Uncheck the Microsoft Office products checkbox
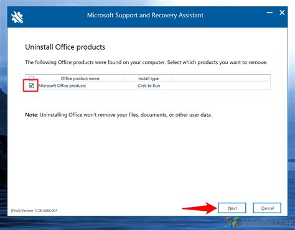Viewport: 295px width, 230px height. point(31,85)
